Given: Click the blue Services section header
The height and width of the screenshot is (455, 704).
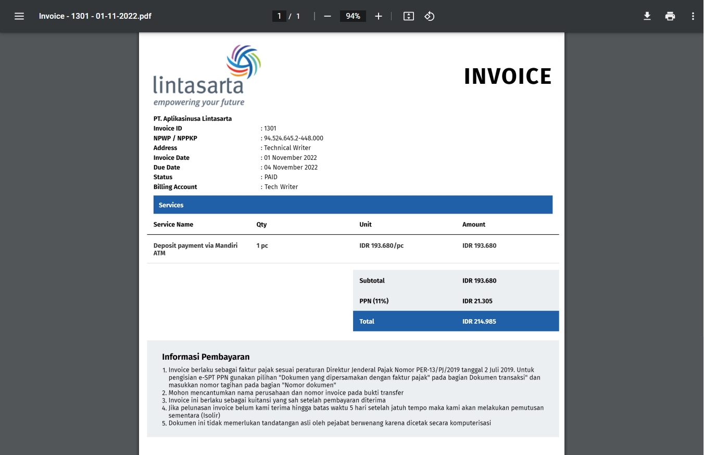Looking at the screenshot, I should pyautogui.click(x=353, y=205).
